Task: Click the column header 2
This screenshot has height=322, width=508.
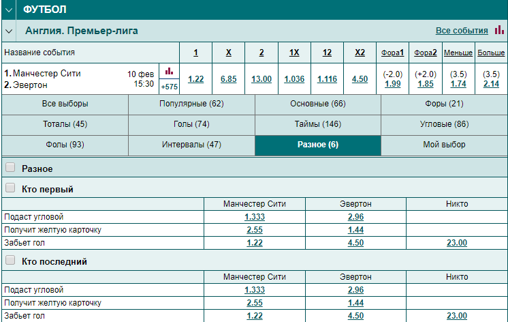Action: click(x=261, y=53)
